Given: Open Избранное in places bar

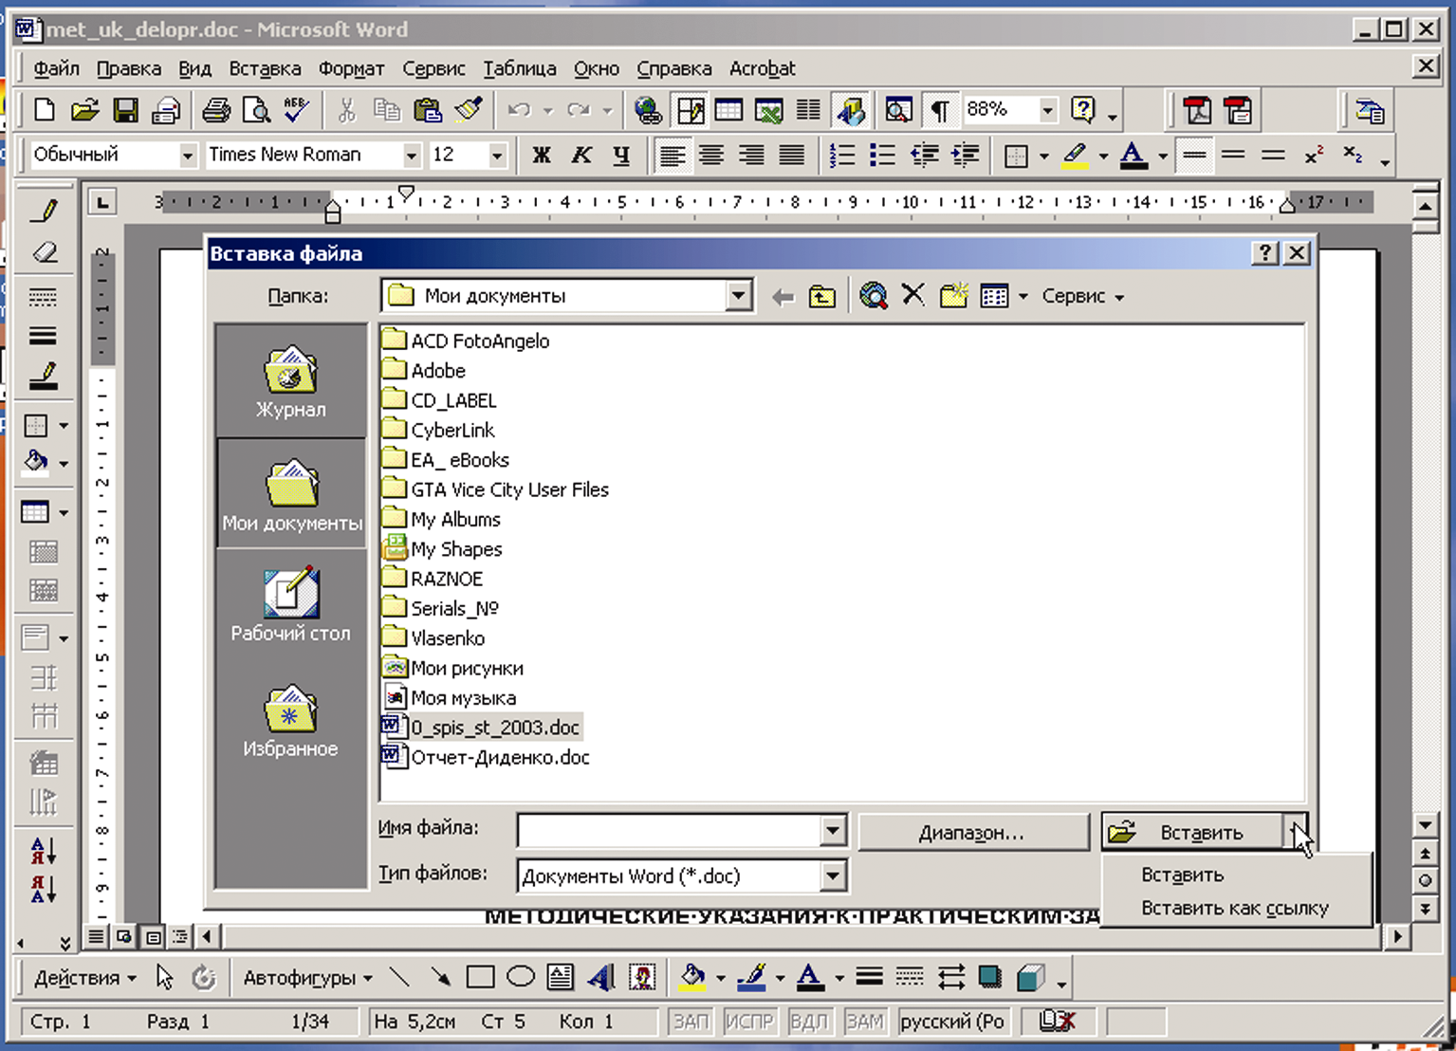Looking at the screenshot, I should point(290,721).
